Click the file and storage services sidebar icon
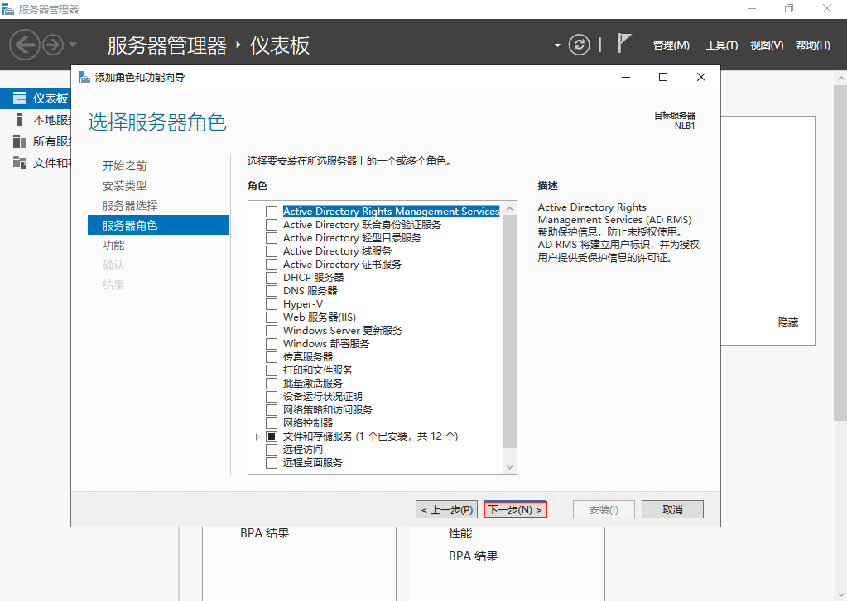 point(19,163)
